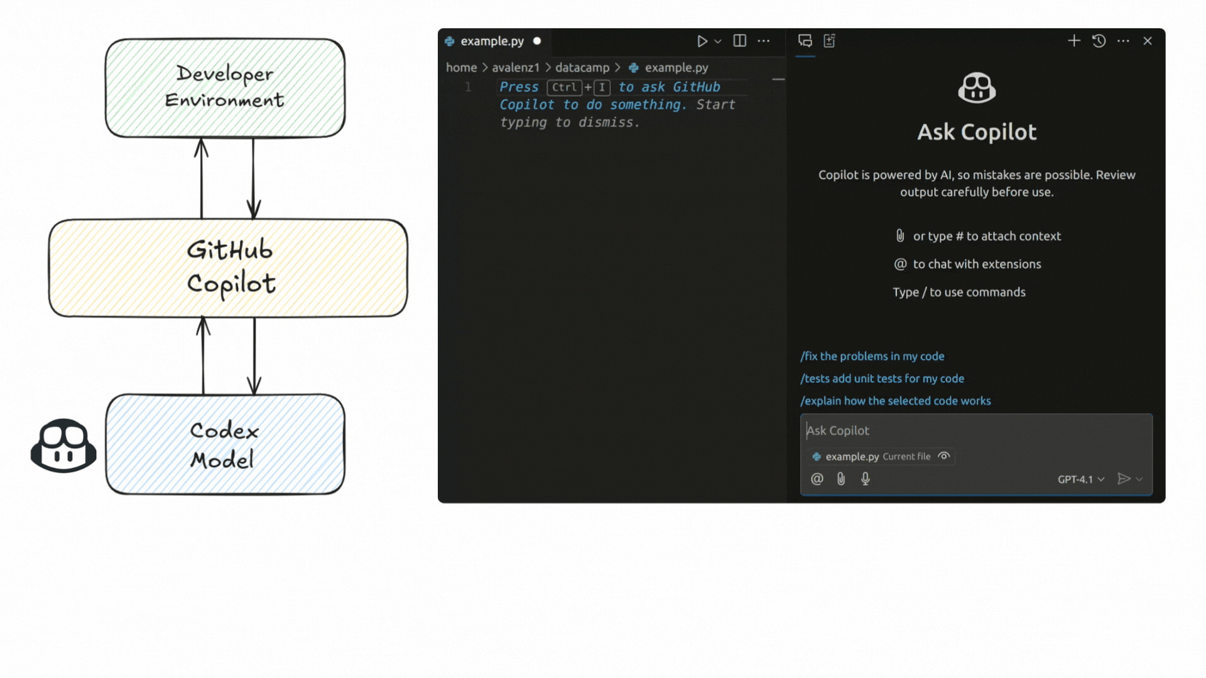The height and width of the screenshot is (678, 1206).
Task: Click the unsaved changes dot on example.py
Action: click(536, 41)
